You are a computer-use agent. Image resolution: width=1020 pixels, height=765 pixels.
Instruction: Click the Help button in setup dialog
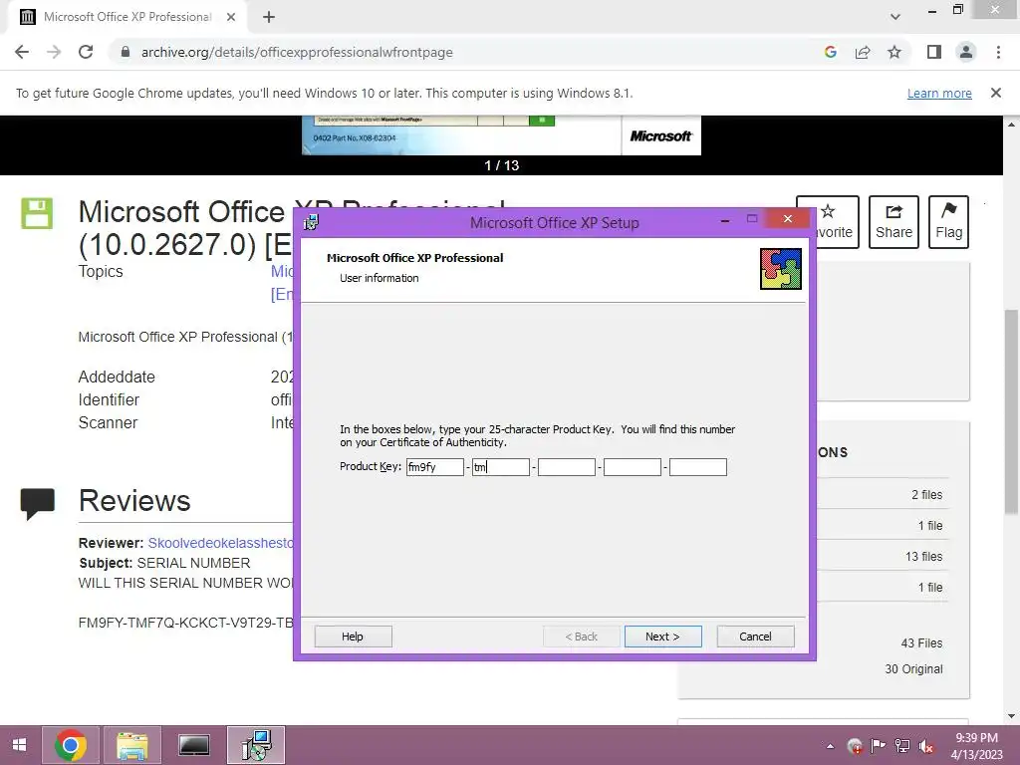point(354,637)
